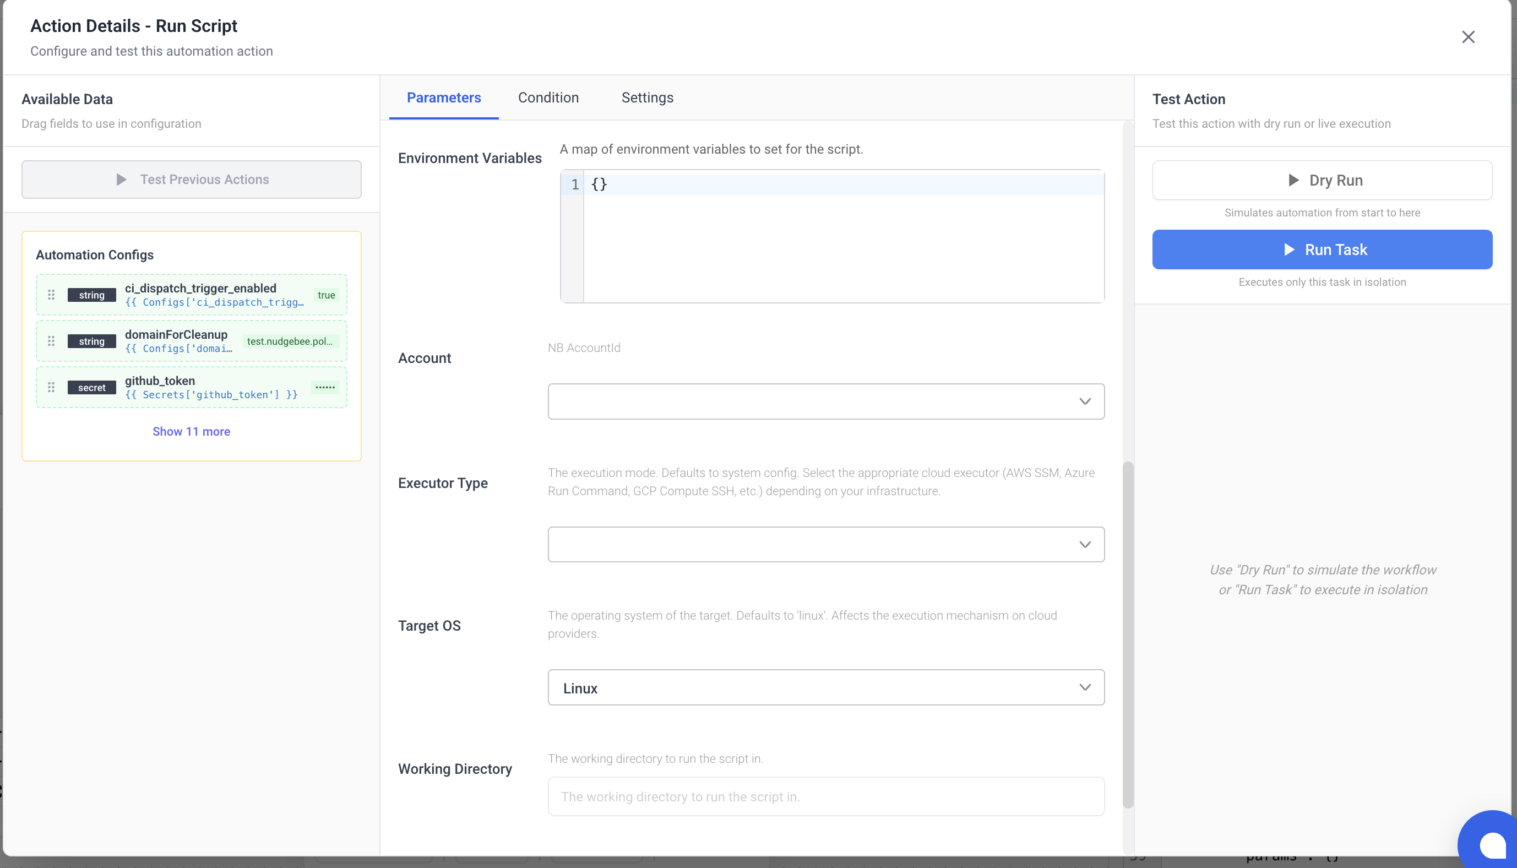Viewport: 1517px width, 868px height.
Task: Open the Settings tab
Action: pos(647,98)
